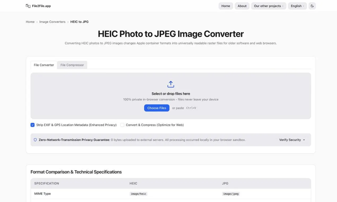337x202 pixels.
Task: Click the image/heic MIME type value
Action: tap(138, 194)
